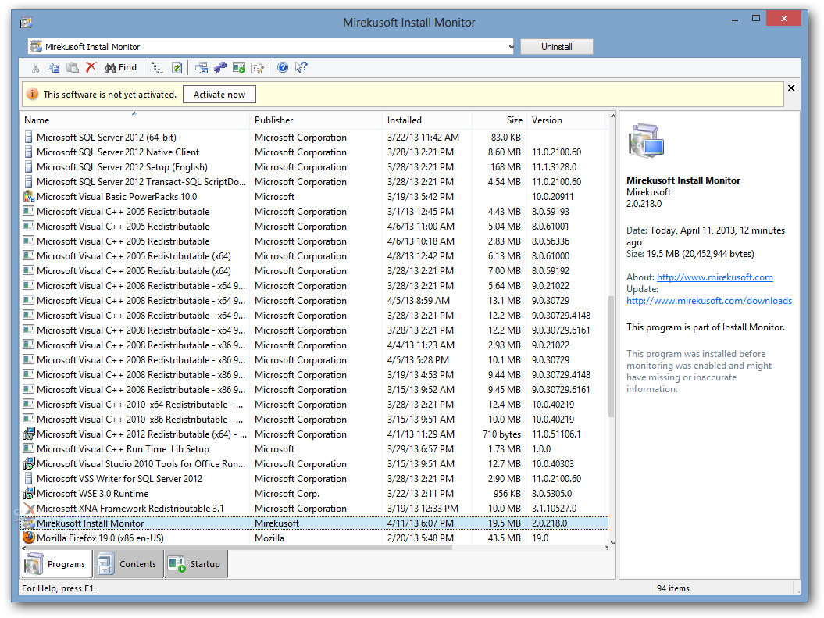Screen dimensions: 824x618
Task: Click the large program icon in details pane
Action: [646, 141]
